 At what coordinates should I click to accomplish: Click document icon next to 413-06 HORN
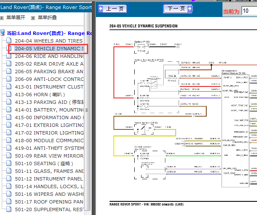(x=9, y=94)
